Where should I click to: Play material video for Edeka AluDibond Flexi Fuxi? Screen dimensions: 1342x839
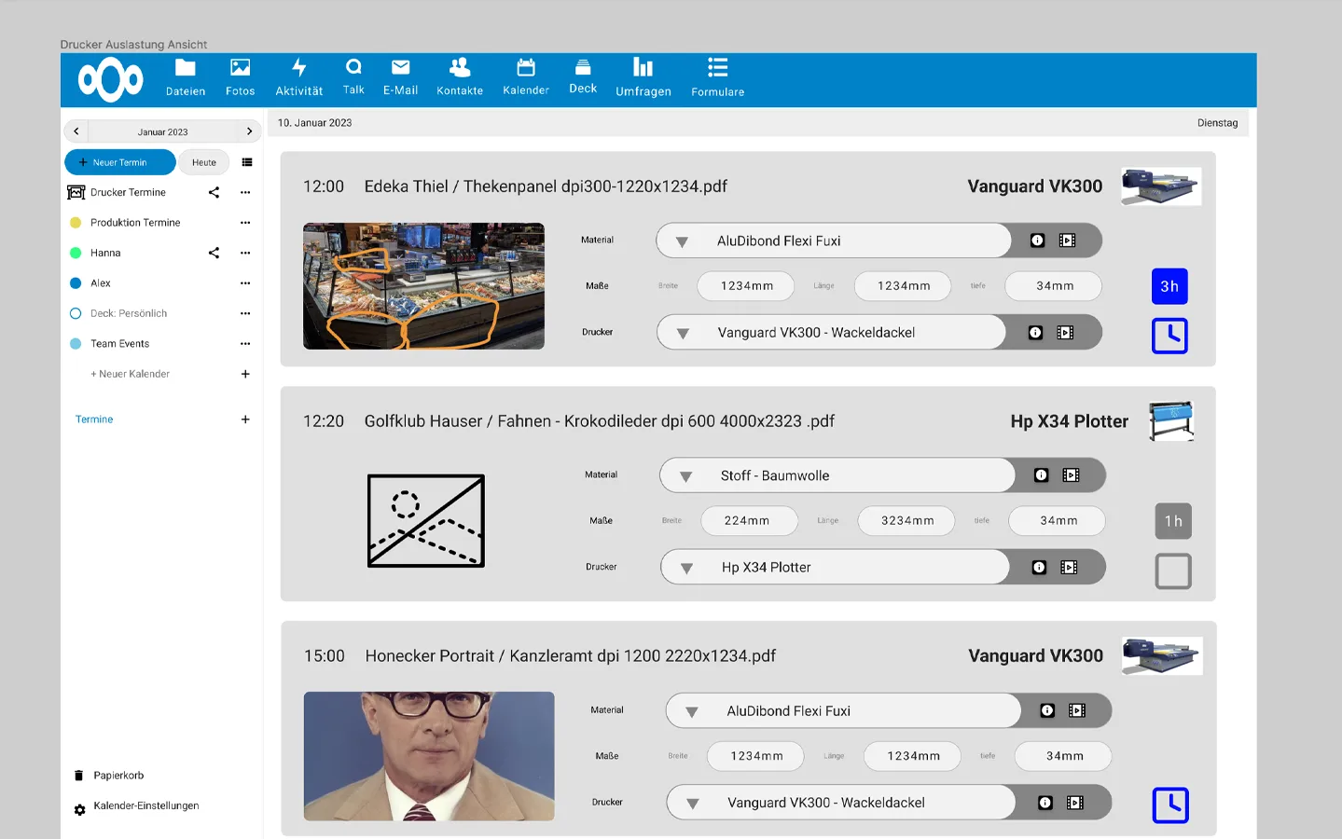tap(1068, 241)
